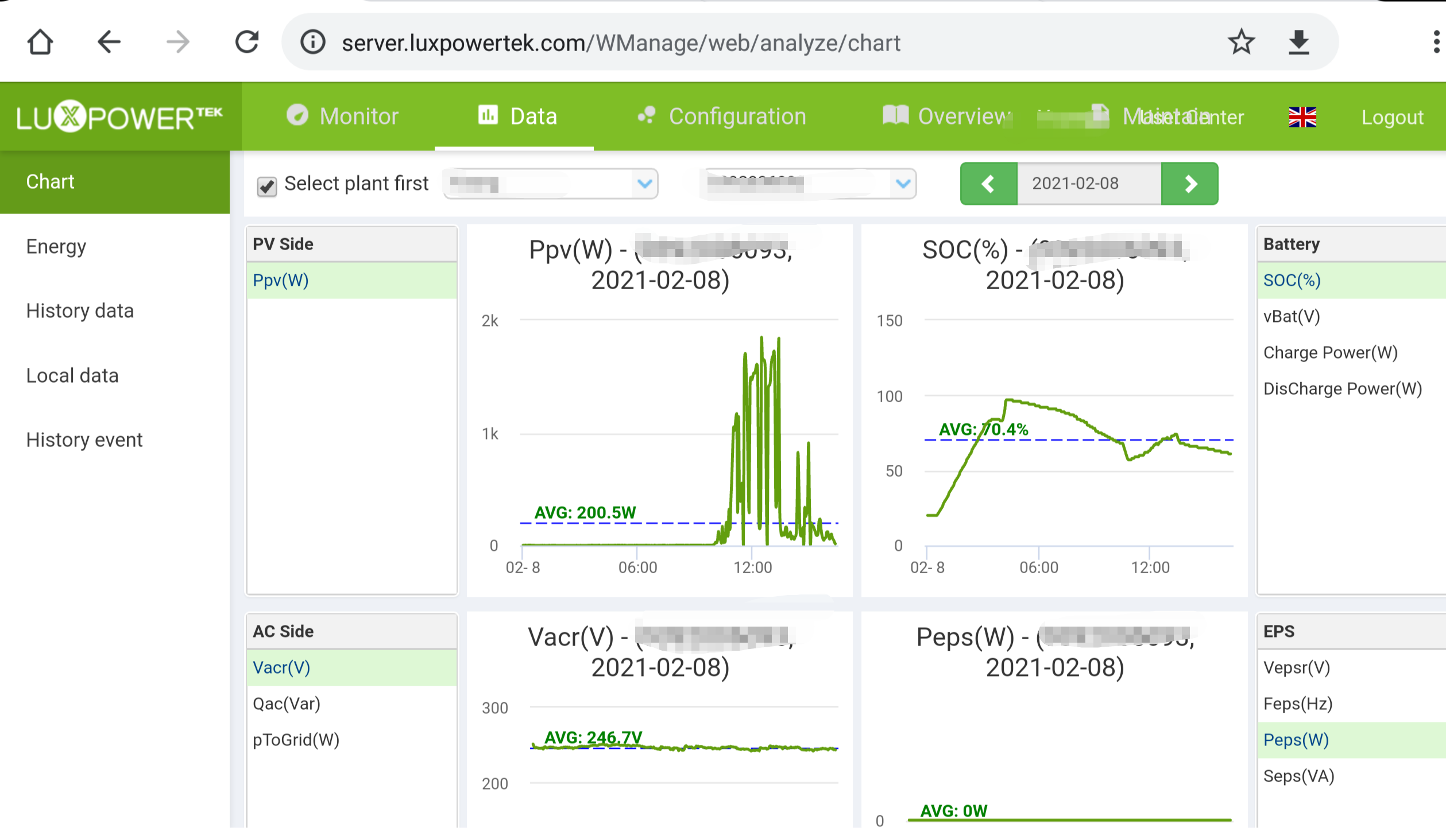Go to next day arrow
Viewport: 1446px width, 828px height.
[x=1190, y=184]
